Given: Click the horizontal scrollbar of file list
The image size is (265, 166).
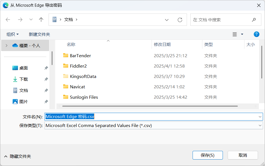Looking at the screenshot, I should pyautogui.click(x=150, y=106).
